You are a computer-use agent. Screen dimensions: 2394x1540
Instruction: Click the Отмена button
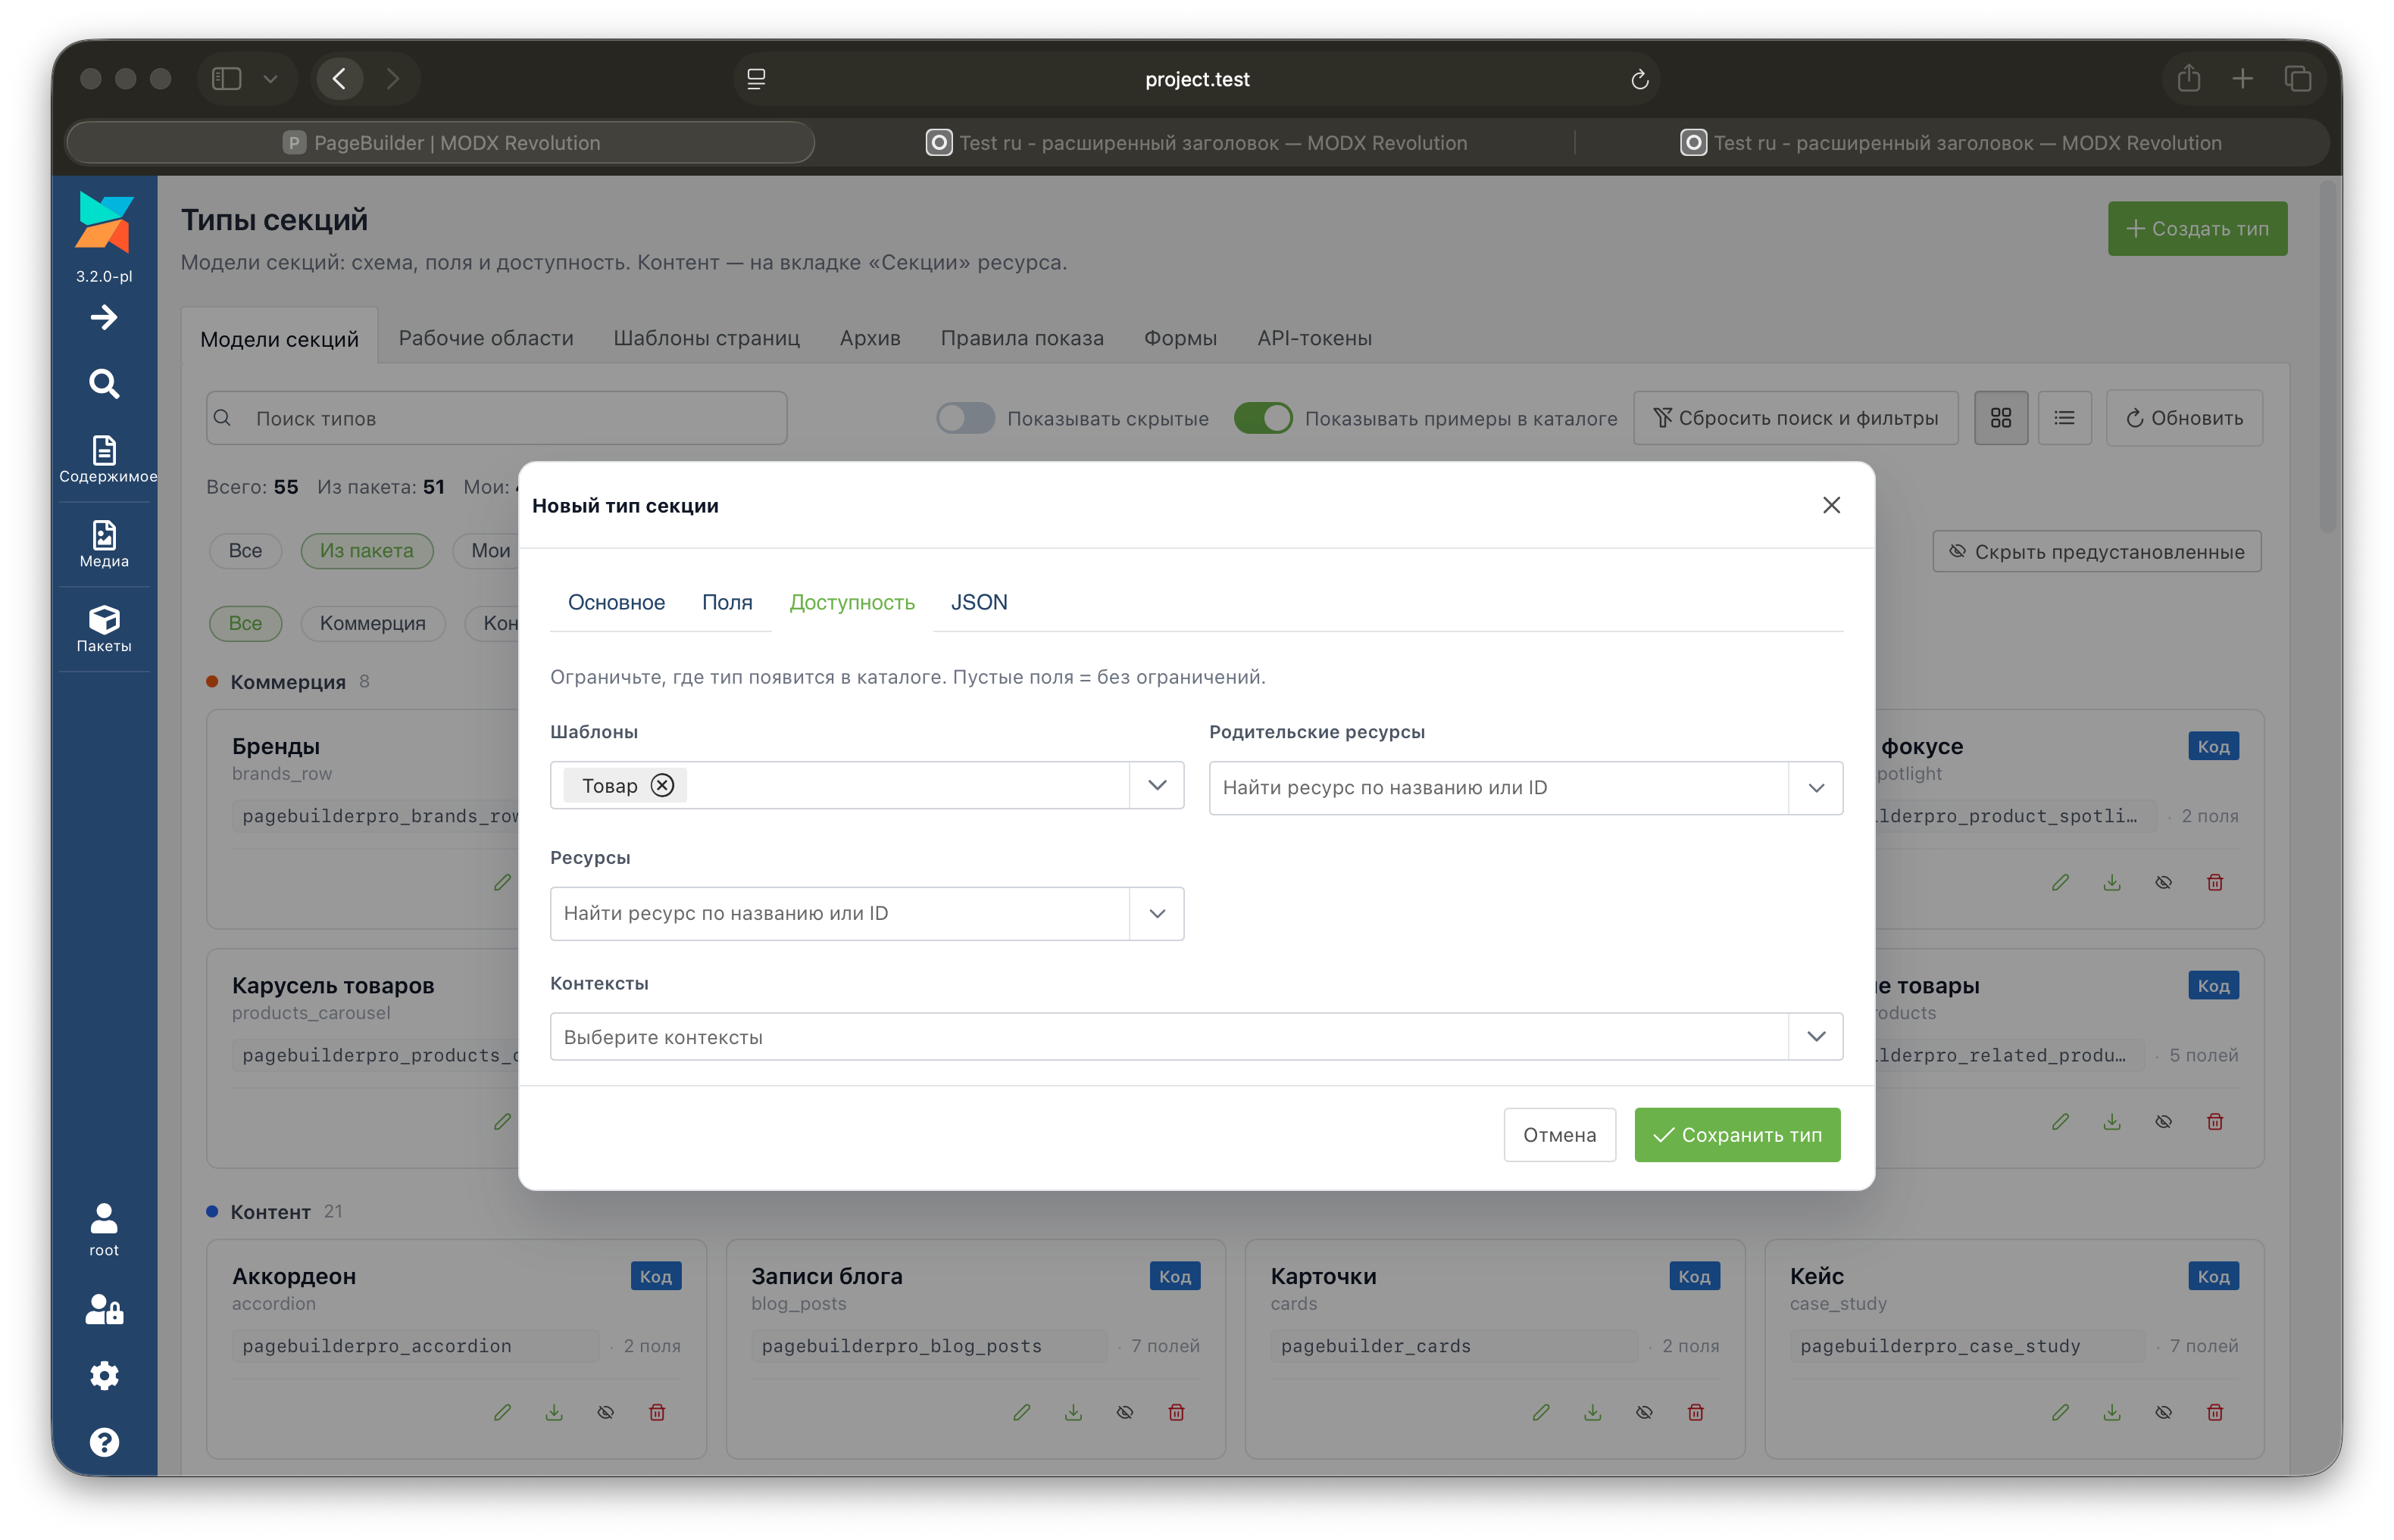coord(1558,1135)
